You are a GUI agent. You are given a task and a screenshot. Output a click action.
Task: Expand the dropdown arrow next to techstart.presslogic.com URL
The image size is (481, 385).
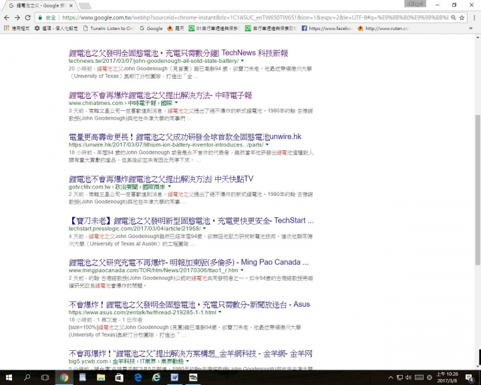click(x=204, y=229)
